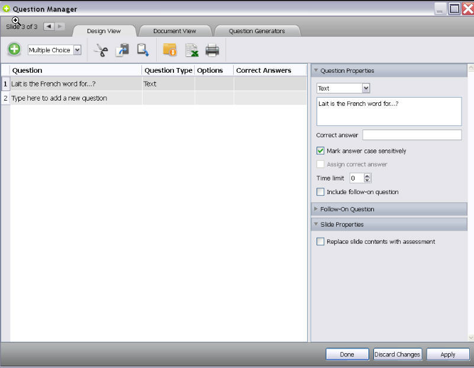
Task: Click the Discard Changes button
Action: tap(397, 354)
